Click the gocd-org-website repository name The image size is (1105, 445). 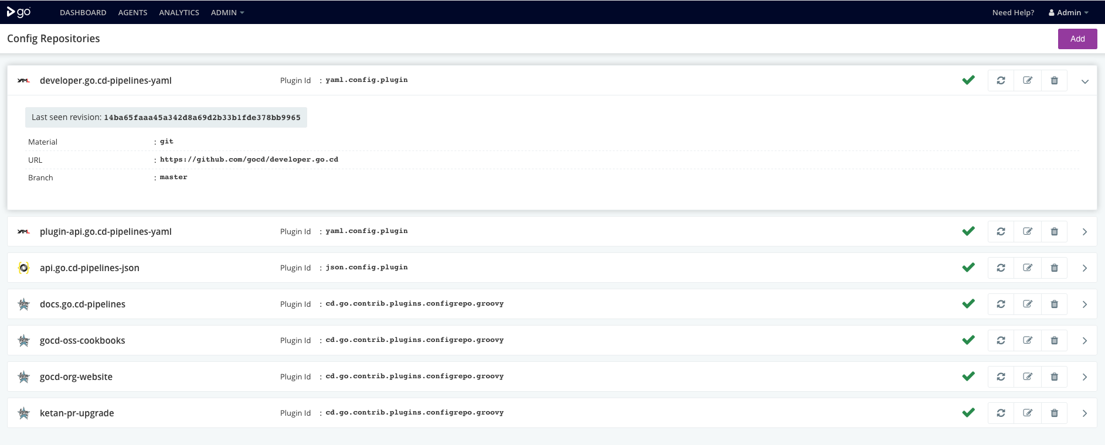76,377
